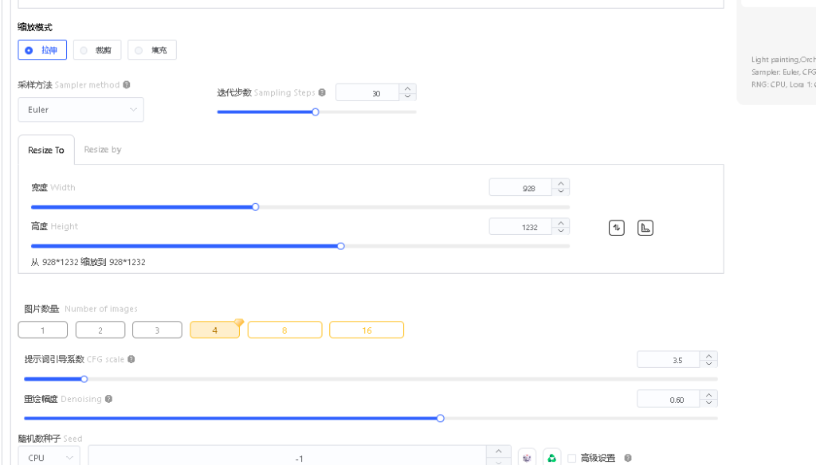This screenshot has height=465, width=816.
Task: Switch to the Resize To tab
Action: click(x=46, y=150)
